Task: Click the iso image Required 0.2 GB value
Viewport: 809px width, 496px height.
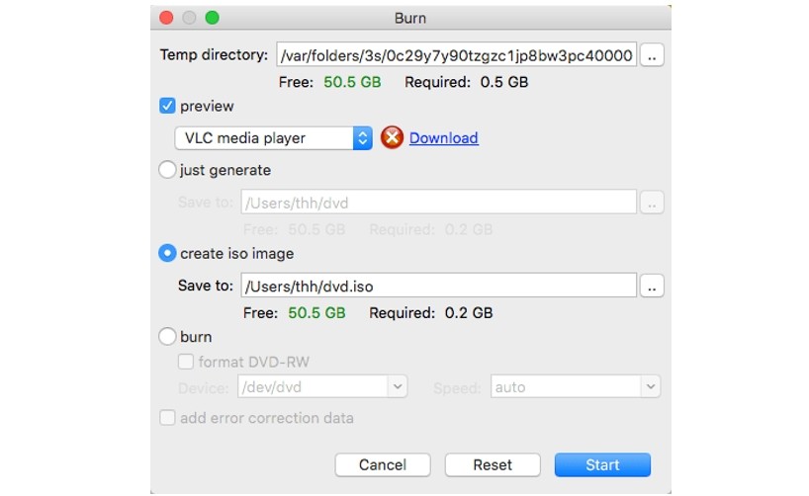Action: point(469,313)
